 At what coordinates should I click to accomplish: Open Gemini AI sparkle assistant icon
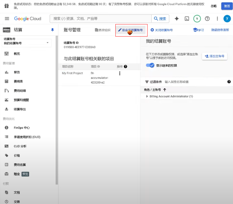(x=177, y=19)
